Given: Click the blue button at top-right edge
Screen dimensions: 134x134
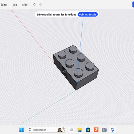Looking at the screenshot, I should pos(133,5).
